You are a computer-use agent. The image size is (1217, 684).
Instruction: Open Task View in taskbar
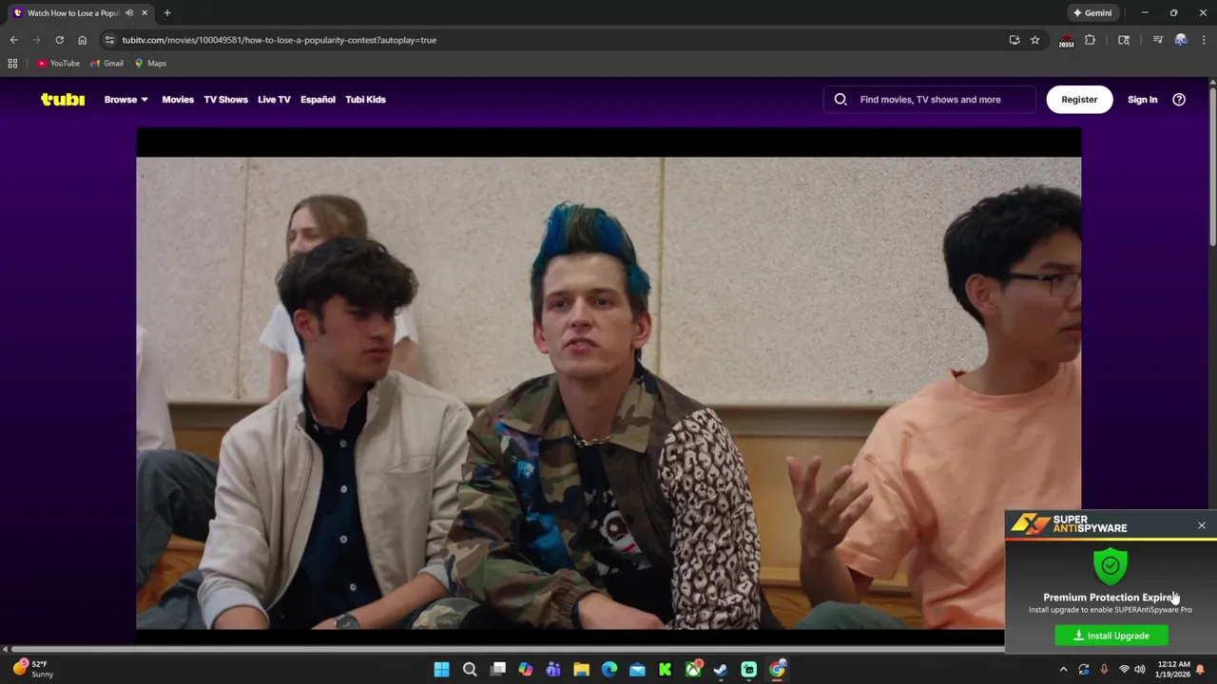497,670
